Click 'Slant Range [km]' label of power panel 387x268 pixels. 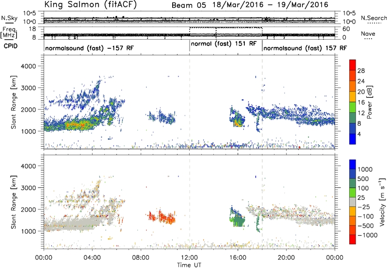point(14,102)
